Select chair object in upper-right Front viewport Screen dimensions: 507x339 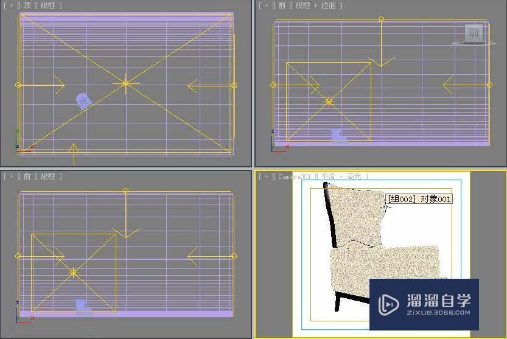338,135
